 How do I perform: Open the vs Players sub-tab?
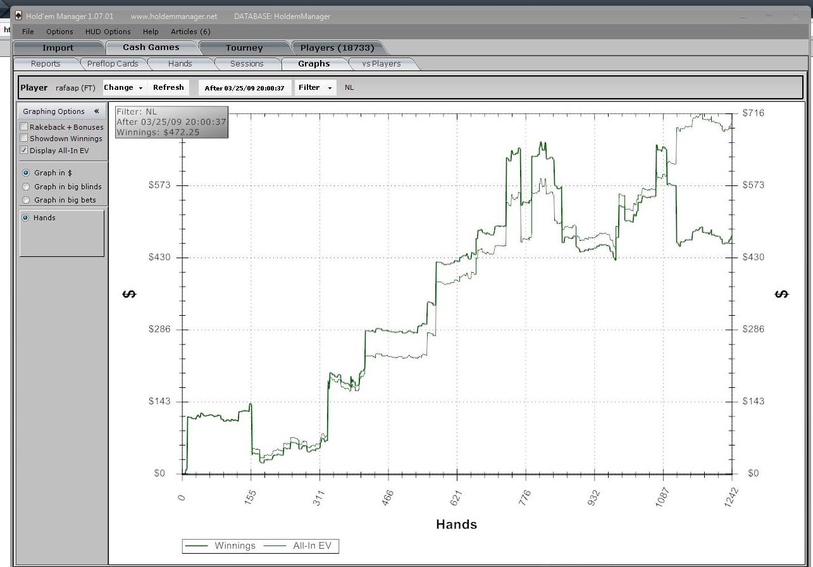[x=382, y=63]
